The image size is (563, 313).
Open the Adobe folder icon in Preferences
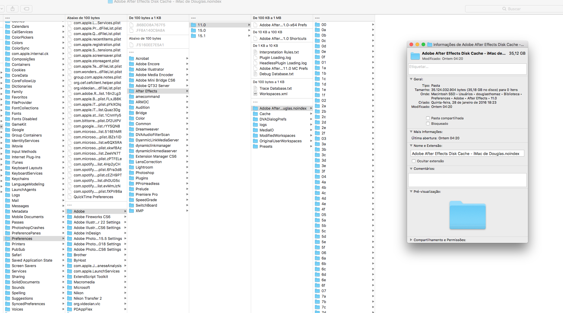[70, 211]
